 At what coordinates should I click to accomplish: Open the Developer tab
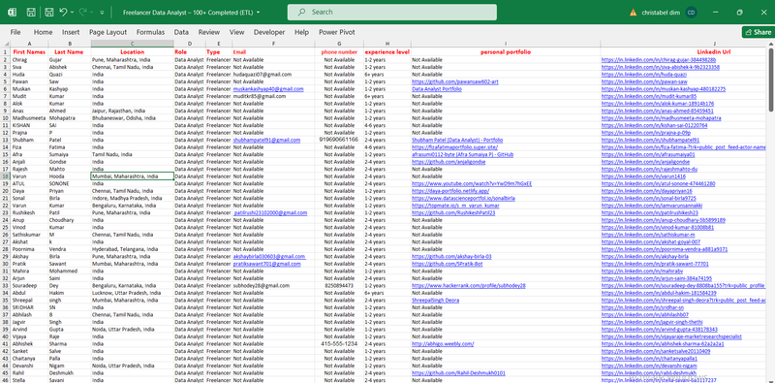point(269,32)
